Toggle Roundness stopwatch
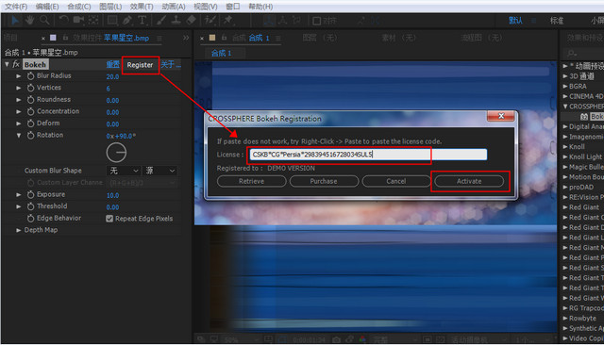 click(x=31, y=100)
